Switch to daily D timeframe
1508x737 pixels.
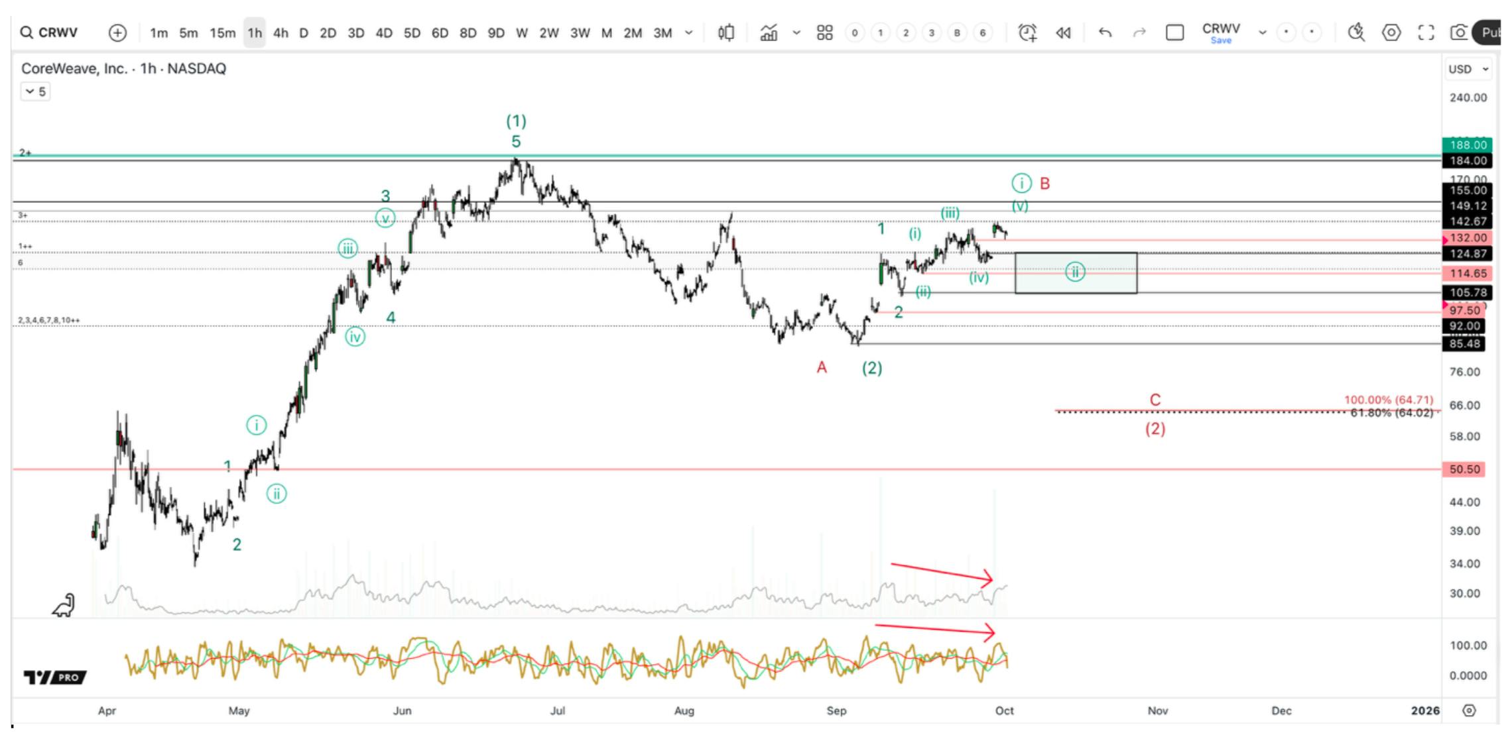303,32
